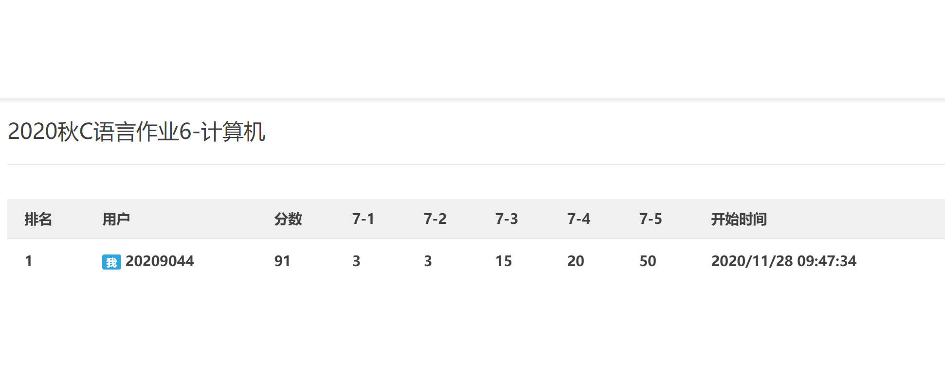Screen dimensions: 945x373
Task: Click the 7-3 problem column header
Action: [x=507, y=219]
